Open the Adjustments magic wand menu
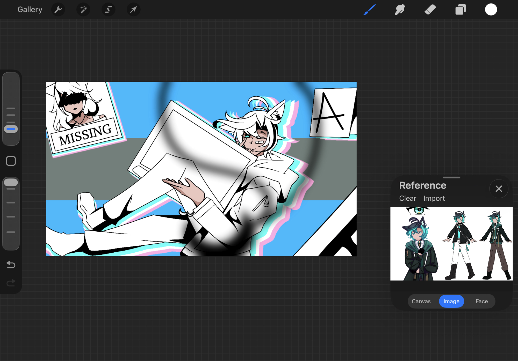 coord(83,10)
